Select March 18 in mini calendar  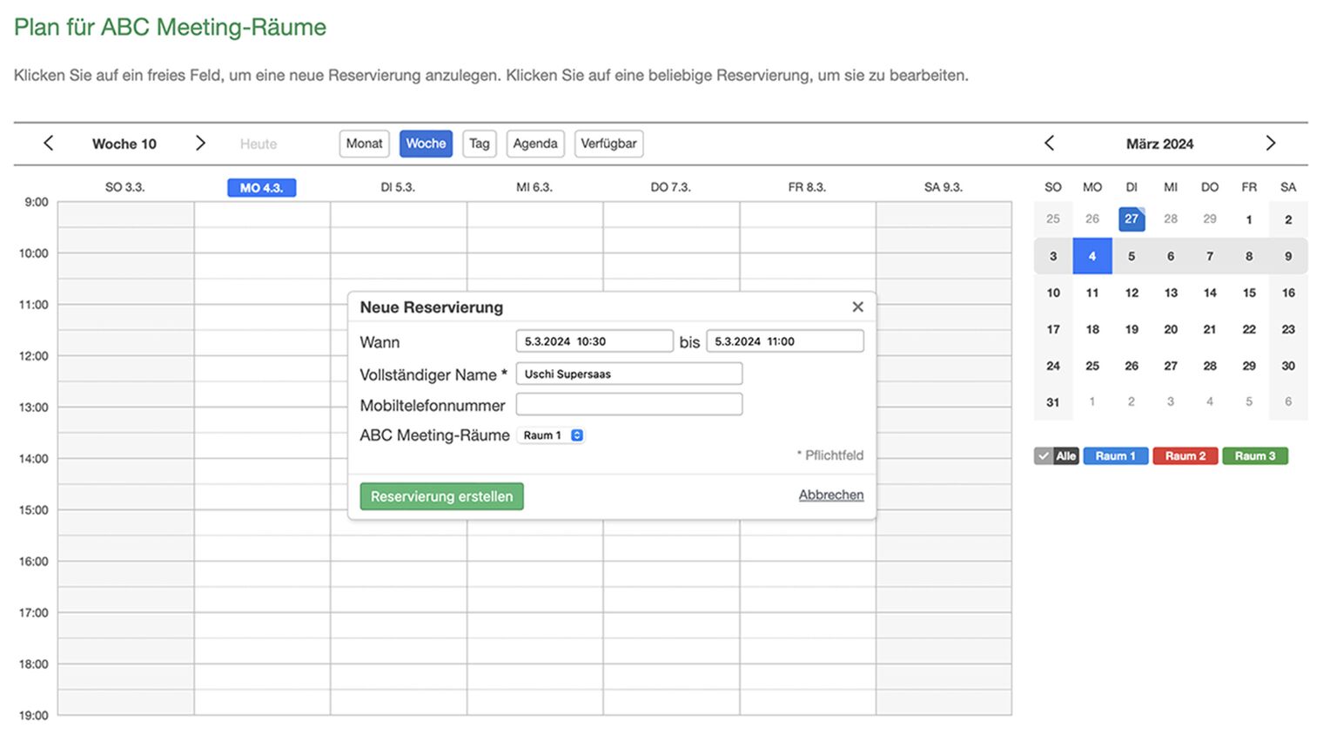click(x=1092, y=329)
